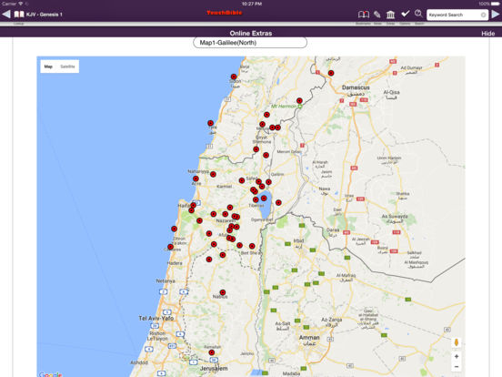Click the Google logo link
Viewport: 502px width, 377px height.
click(x=50, y=374)
